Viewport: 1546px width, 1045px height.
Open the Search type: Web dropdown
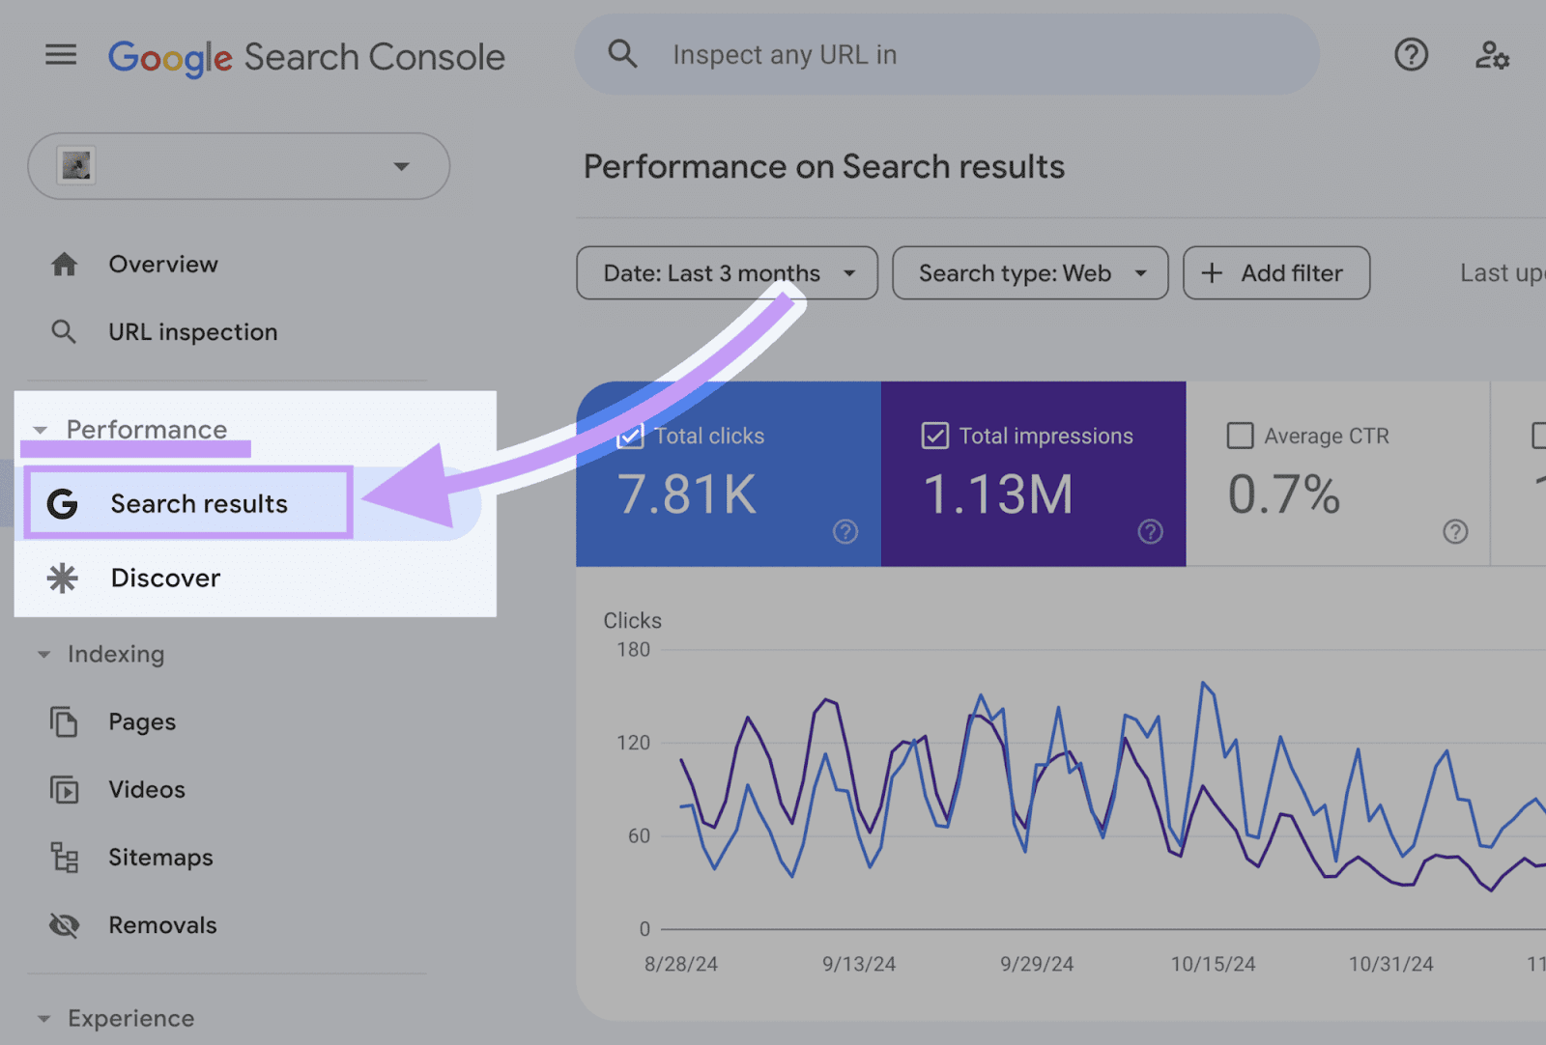pos(1029,273)
